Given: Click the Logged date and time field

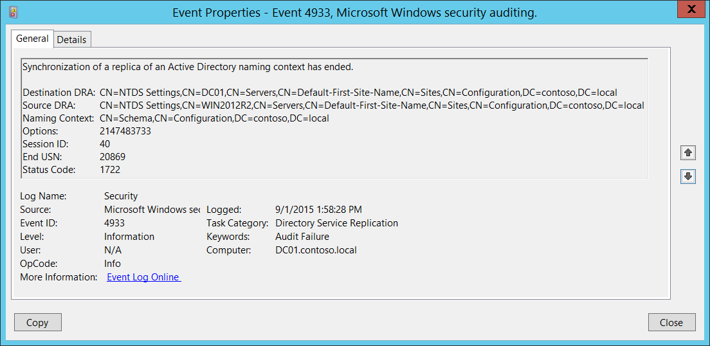Looking at the screenshot, I should coord(318,210).
